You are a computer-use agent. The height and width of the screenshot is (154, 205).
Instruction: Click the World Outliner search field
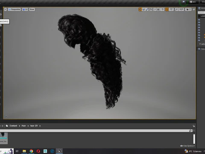[x=202, y=12]
